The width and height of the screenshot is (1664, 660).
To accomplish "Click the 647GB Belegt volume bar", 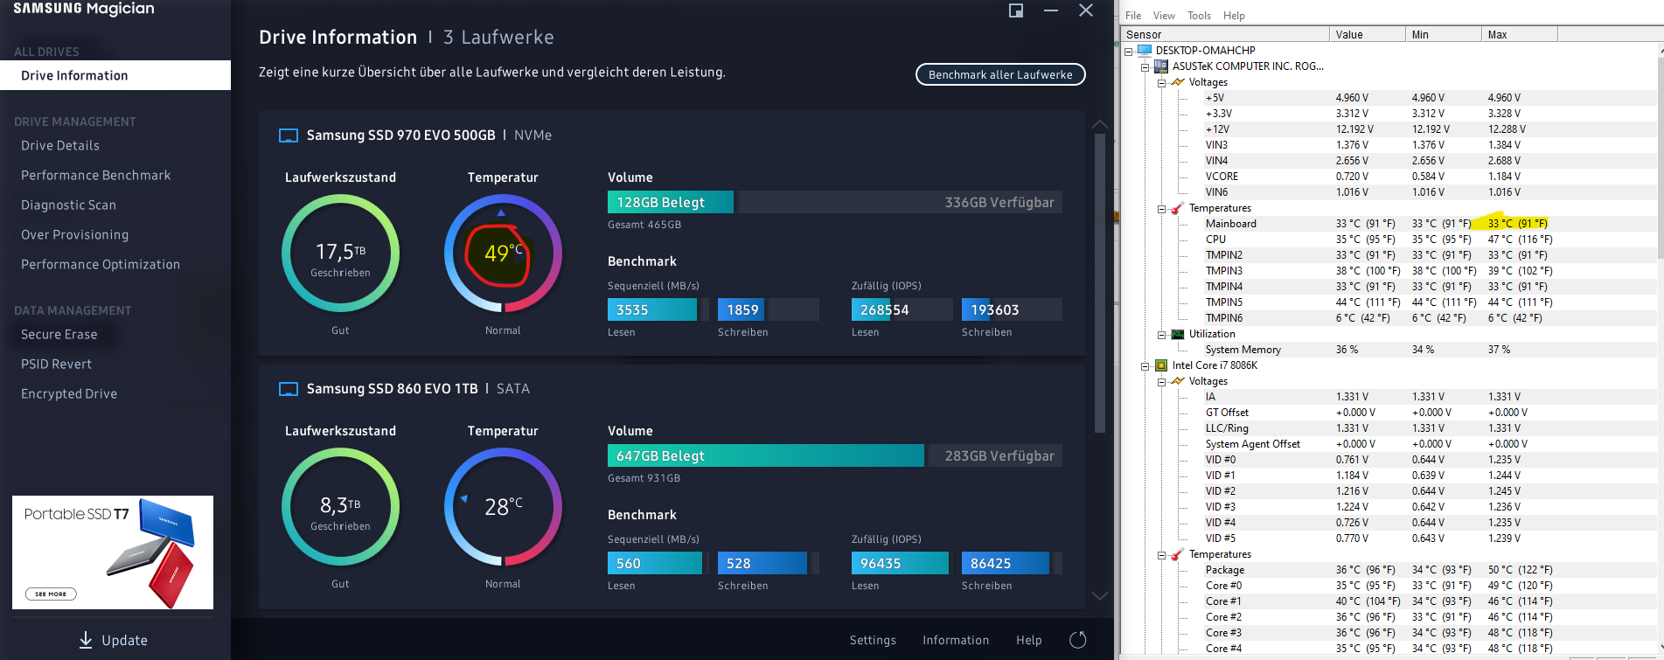I will 766,455.
